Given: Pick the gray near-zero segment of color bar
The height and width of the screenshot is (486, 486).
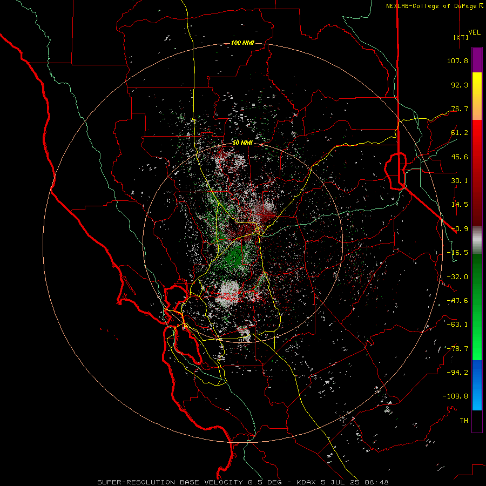Looking at the screenshot, I should (477, 240).
